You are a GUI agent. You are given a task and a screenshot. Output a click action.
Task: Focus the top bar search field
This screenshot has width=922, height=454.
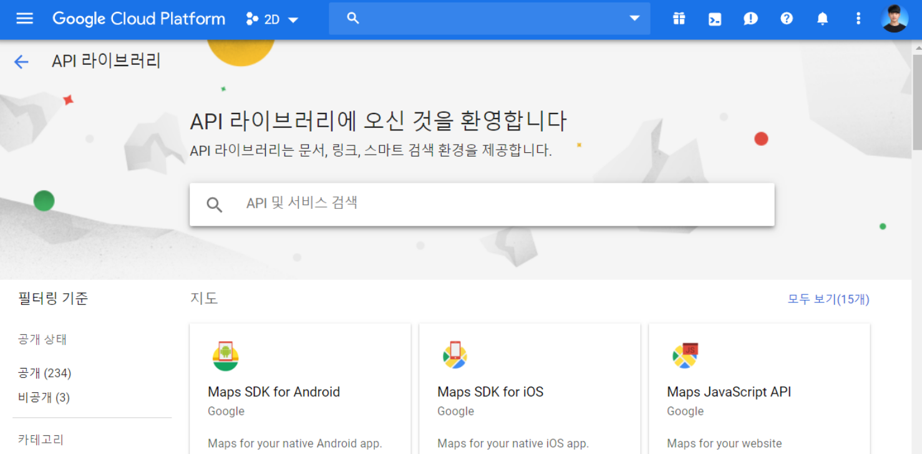490,19
